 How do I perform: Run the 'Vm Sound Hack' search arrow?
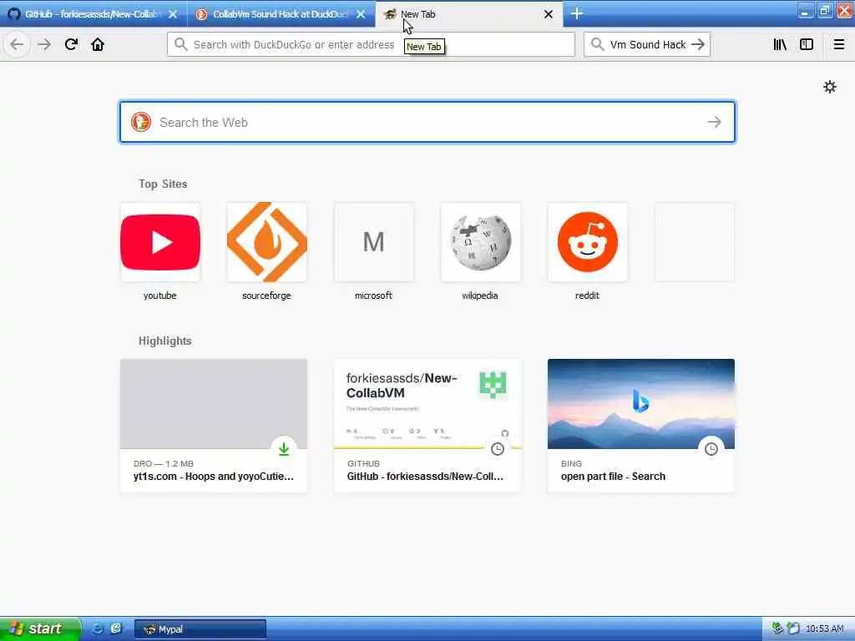click(698, 45)
